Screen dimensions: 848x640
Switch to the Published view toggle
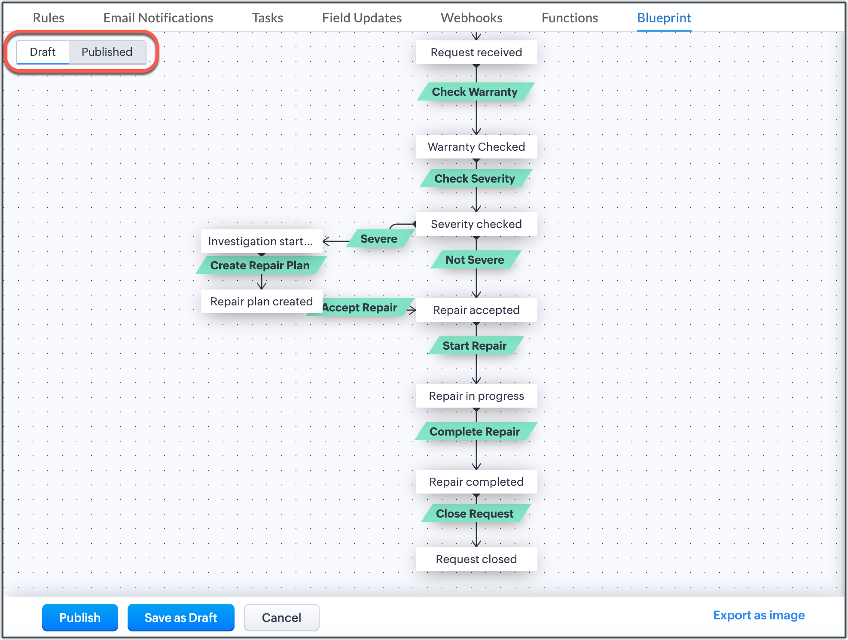click(x=107, y=52)
